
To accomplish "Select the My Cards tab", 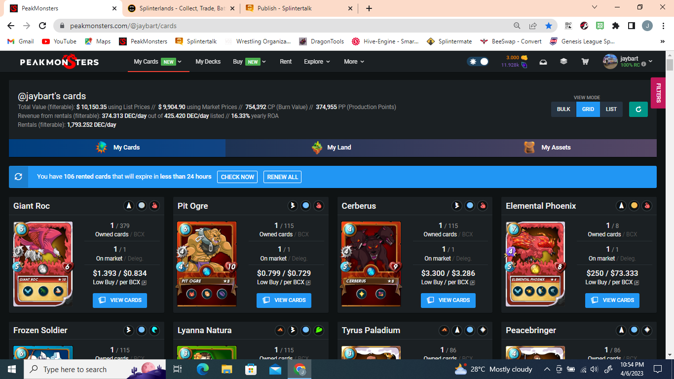I will point(117,148).
